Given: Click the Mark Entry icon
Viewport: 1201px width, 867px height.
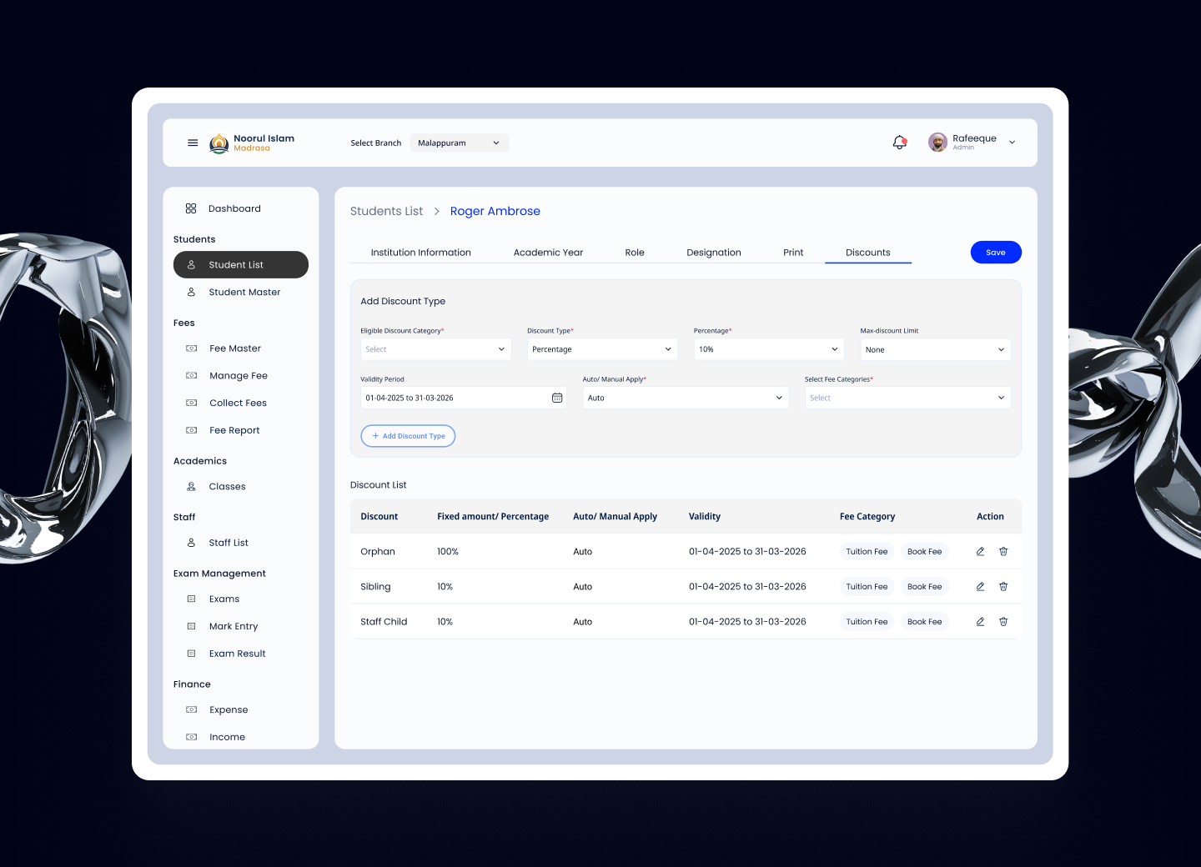Looking at the screenshot, I should pyautogui.click(x=191, y=626).
